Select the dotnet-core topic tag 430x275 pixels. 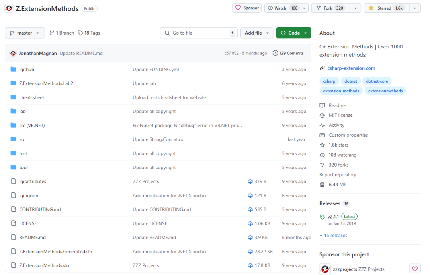377,81
